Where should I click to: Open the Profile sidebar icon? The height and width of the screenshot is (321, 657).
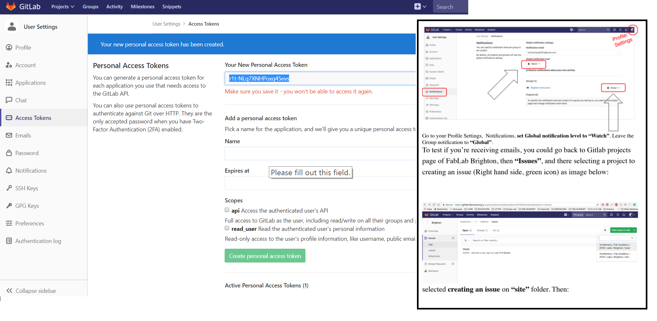point(9,47)
